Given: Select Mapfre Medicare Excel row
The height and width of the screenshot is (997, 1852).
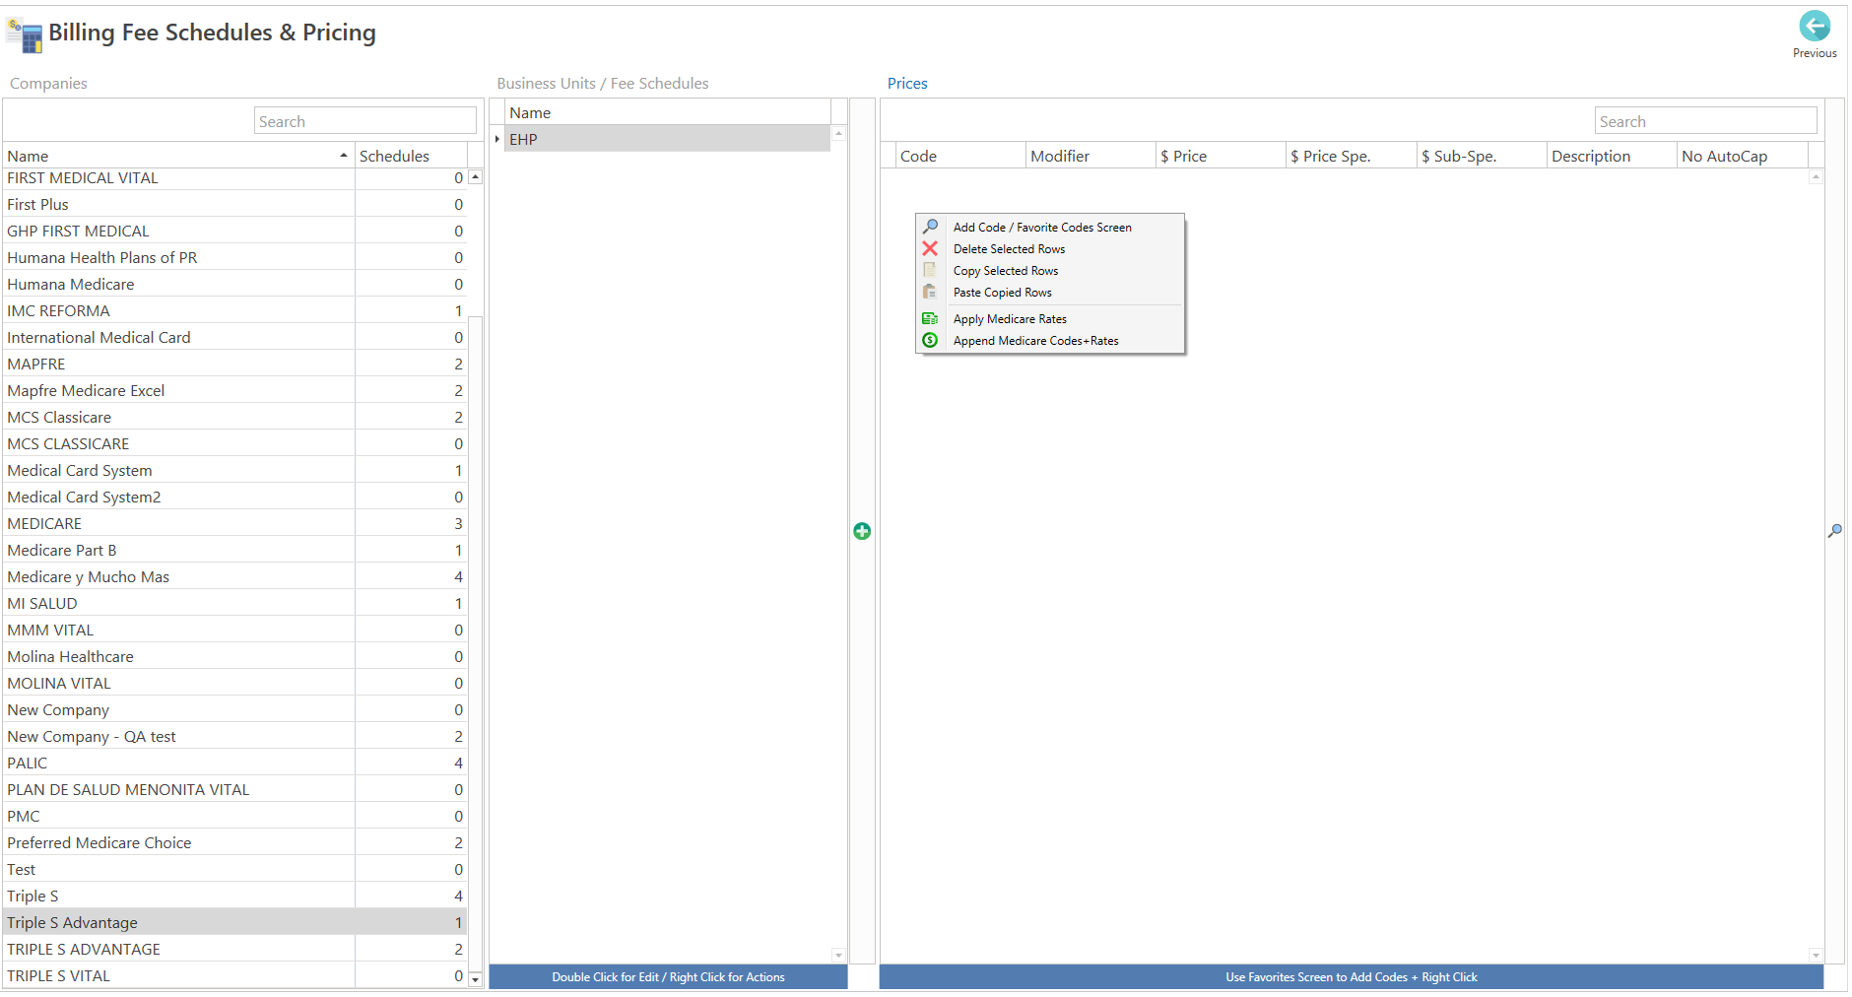Looking at the screenshot, I should 234,390.
